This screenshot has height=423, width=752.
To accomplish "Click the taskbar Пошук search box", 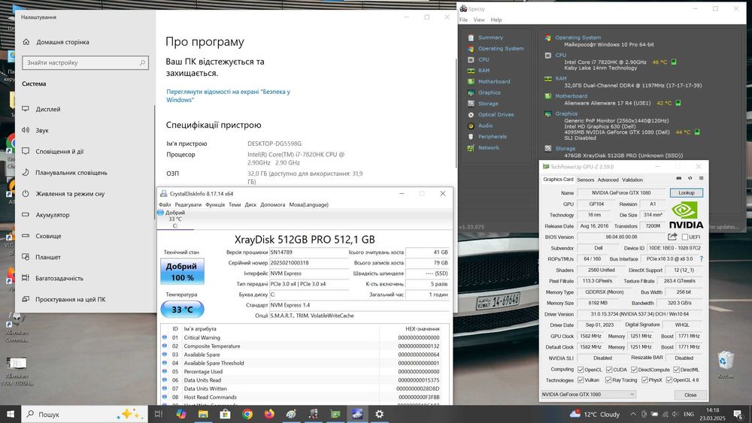I will pyautogui.click(x=84, y=414).
